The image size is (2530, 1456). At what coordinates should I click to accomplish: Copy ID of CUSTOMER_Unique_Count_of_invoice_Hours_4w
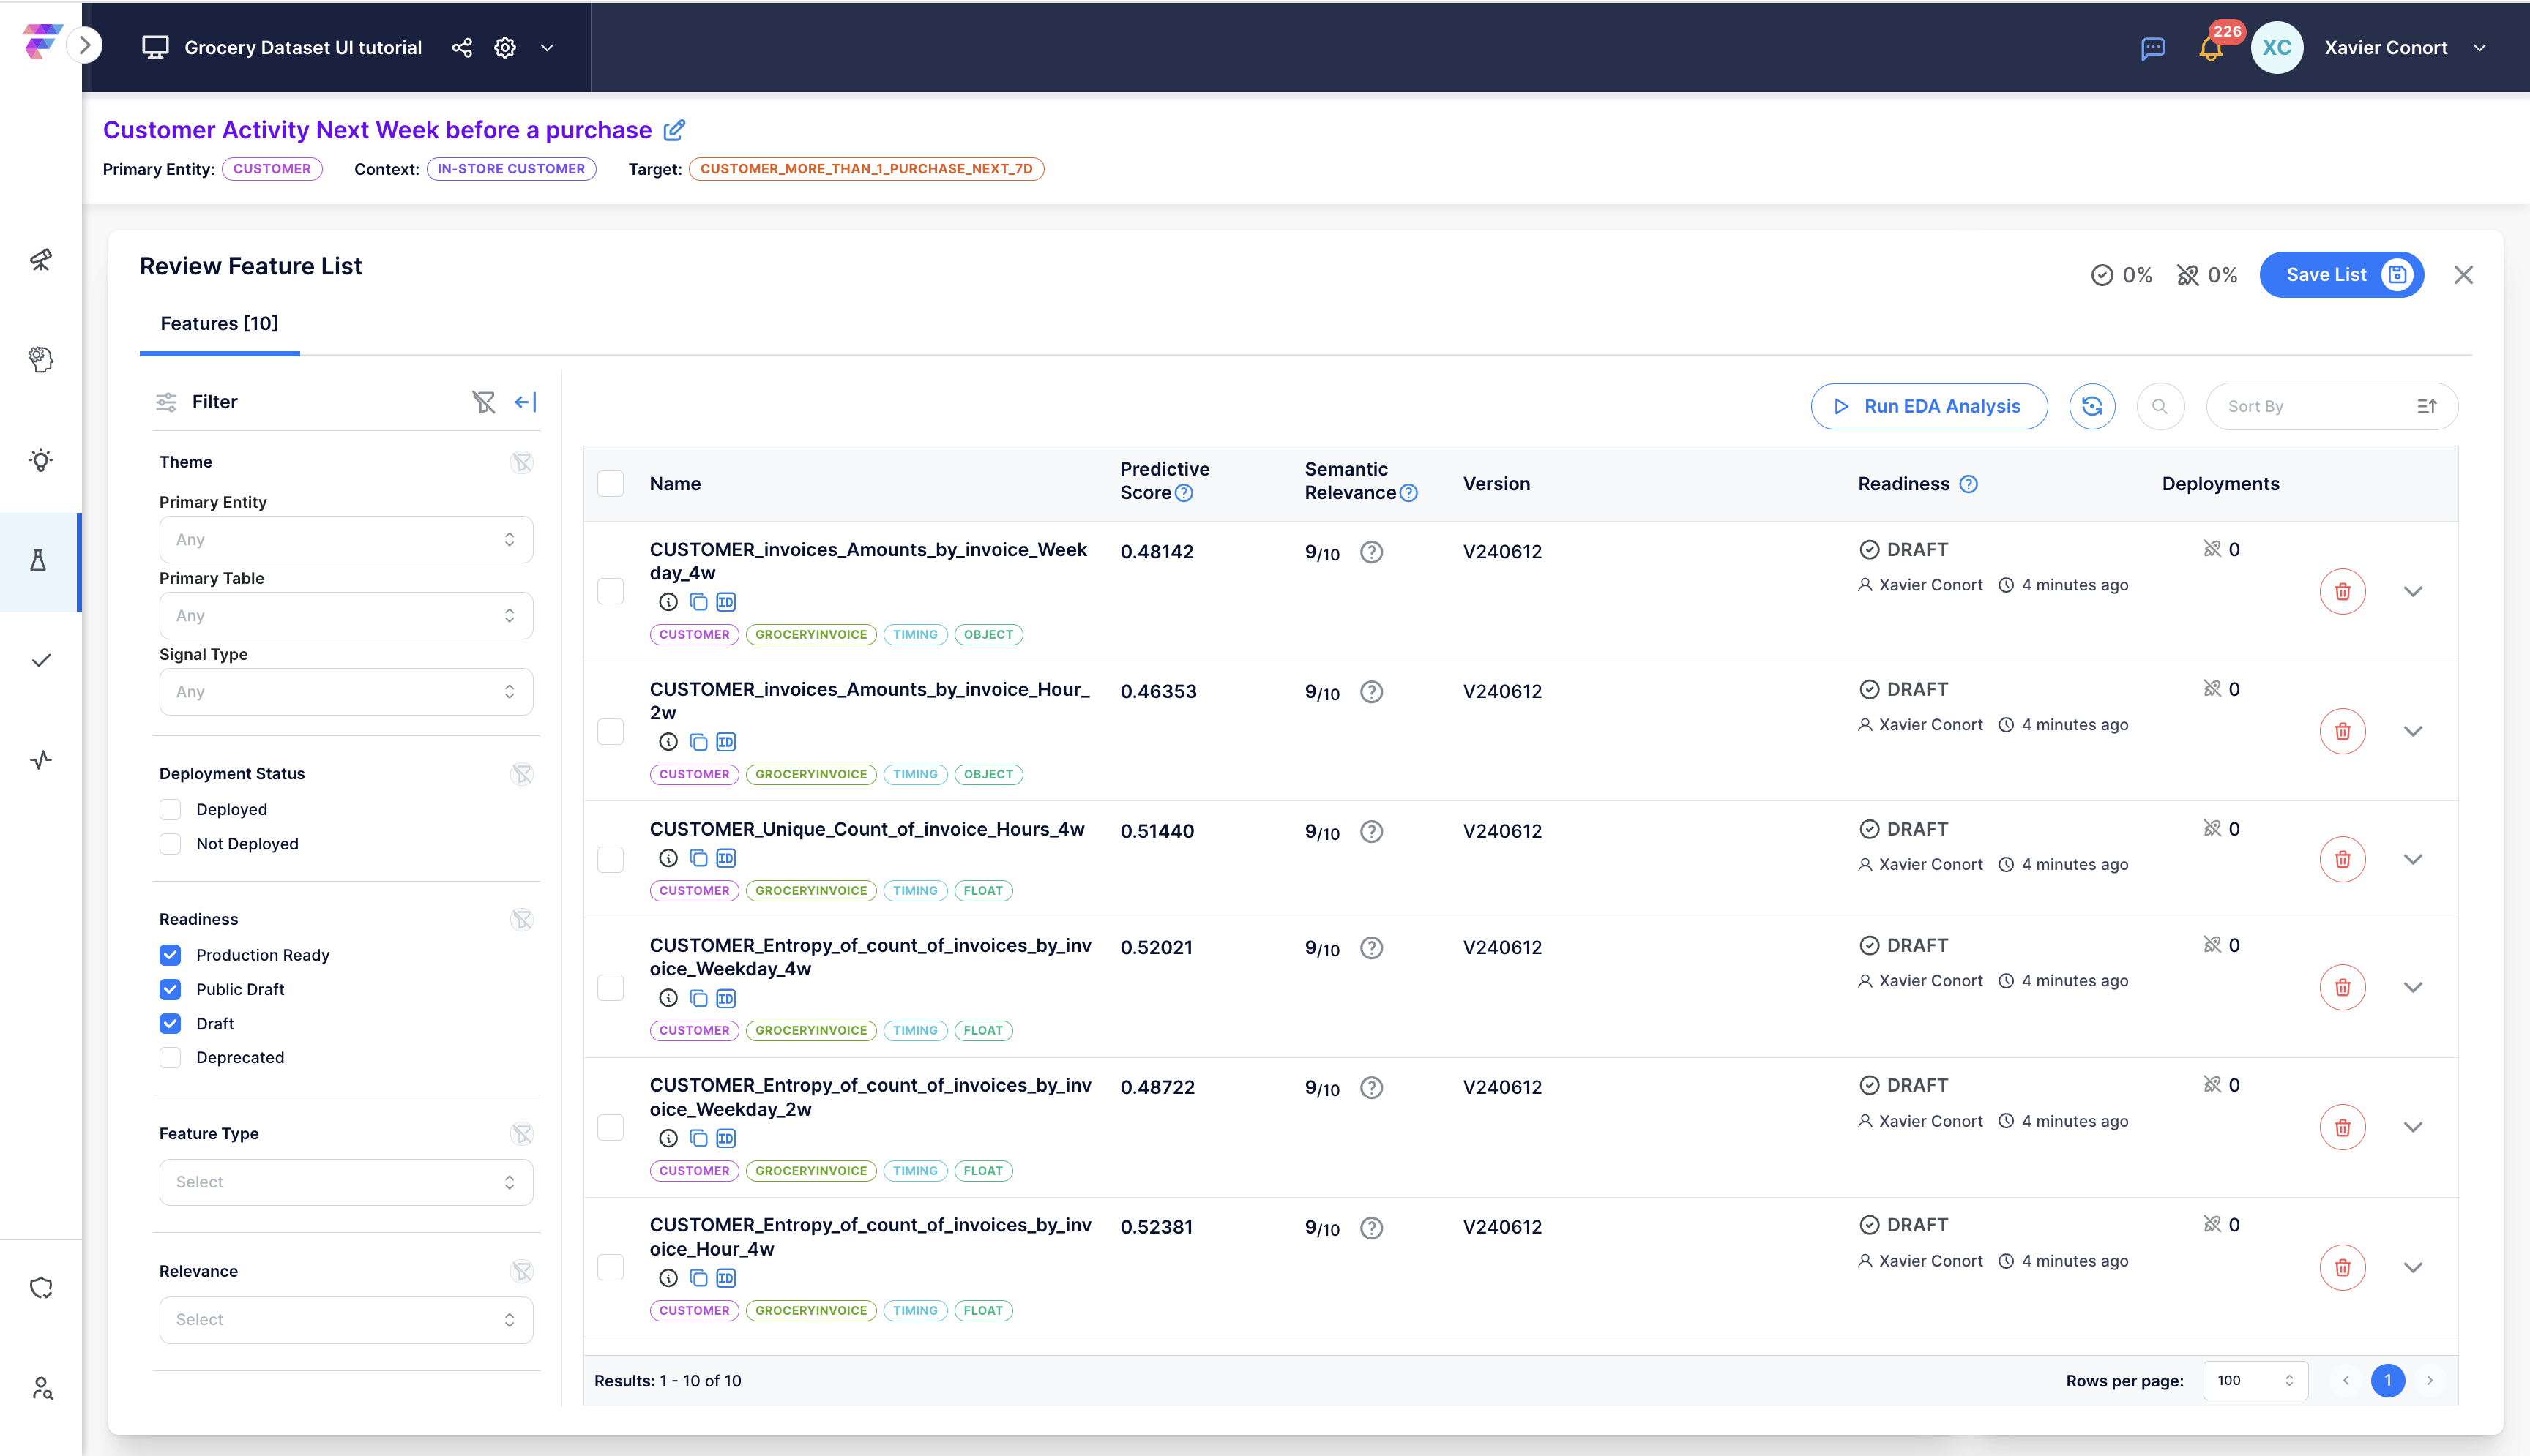pos(726,858)
